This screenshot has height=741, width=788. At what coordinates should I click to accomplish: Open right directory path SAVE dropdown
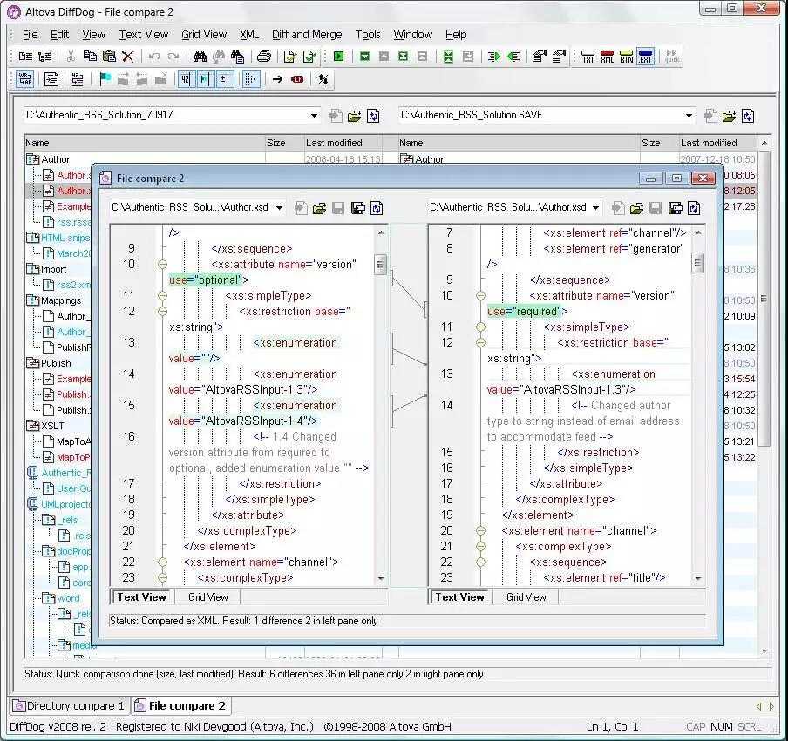689,116
